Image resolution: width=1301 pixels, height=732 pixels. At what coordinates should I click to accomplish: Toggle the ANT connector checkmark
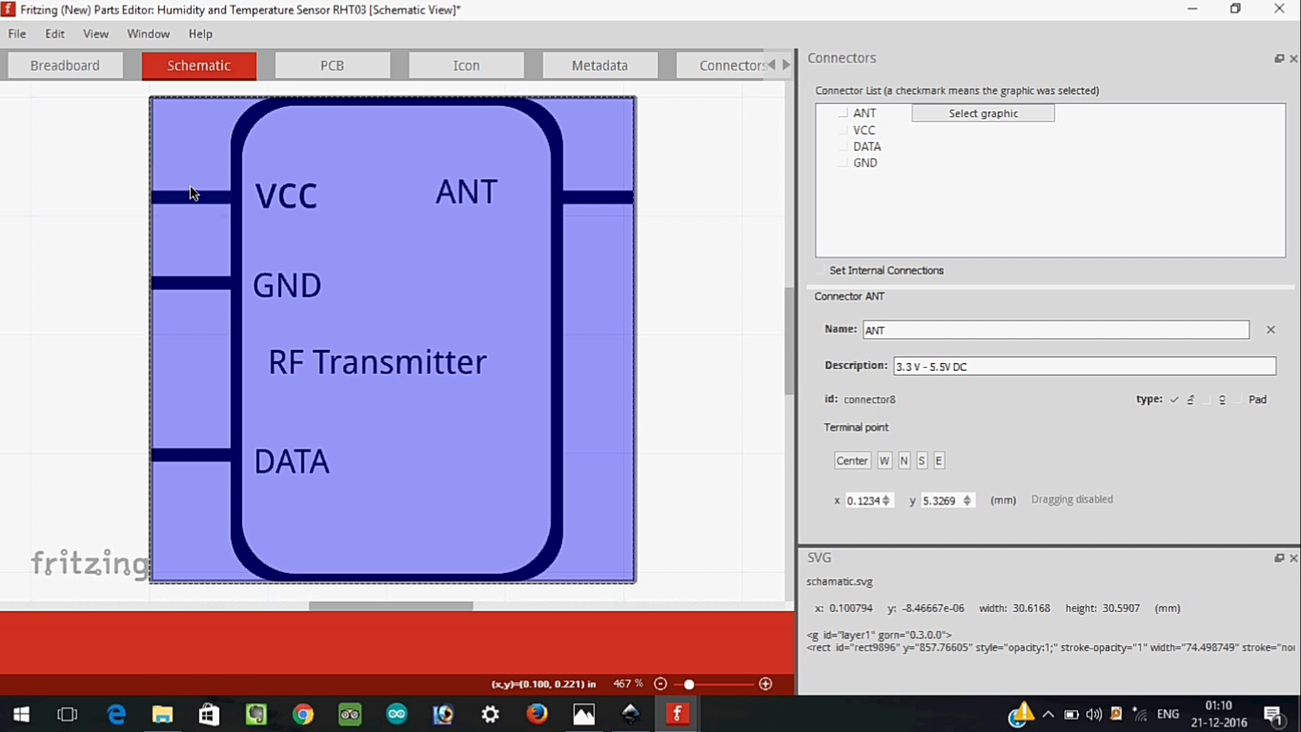point(844,113)
